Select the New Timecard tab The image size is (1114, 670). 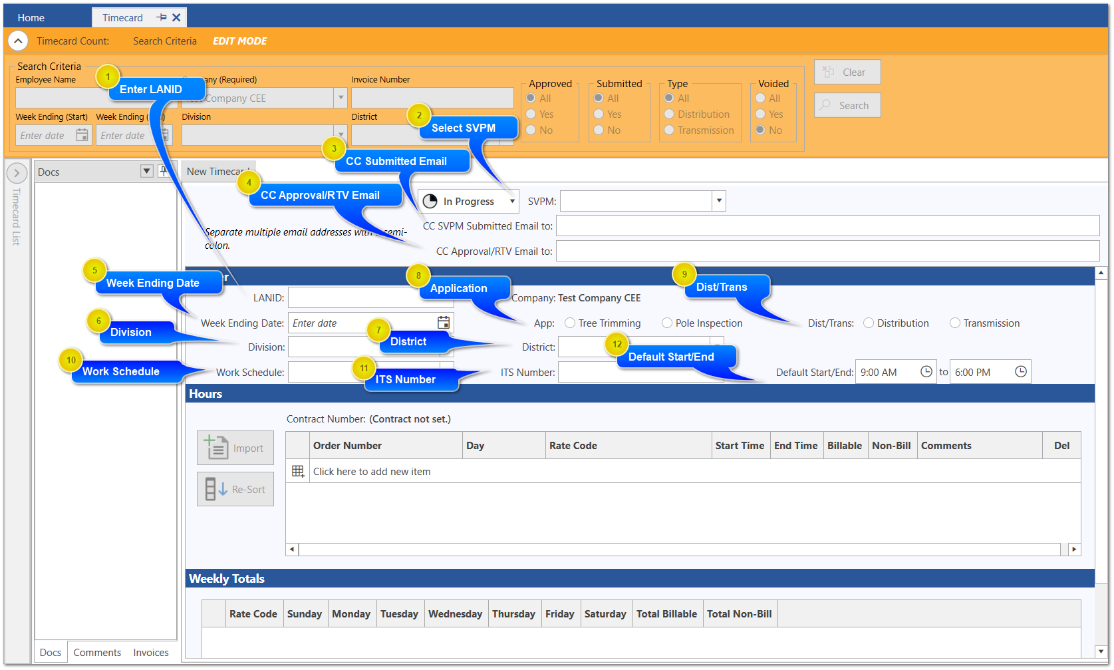(218, 172)
